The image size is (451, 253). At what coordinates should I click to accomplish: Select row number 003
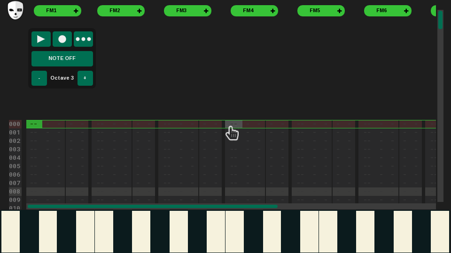tap(15, 149)
